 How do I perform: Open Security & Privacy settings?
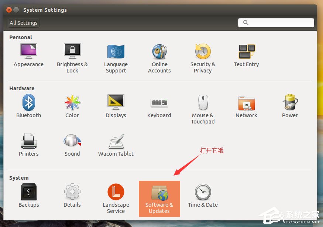point(203,55)
